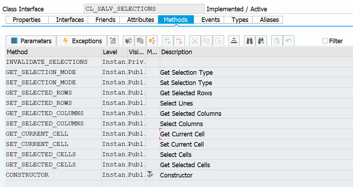Screen dimensions: 353x187
Task: Select the SET_SELECTED_COLUMNS method cell
Action: (54, 124)
